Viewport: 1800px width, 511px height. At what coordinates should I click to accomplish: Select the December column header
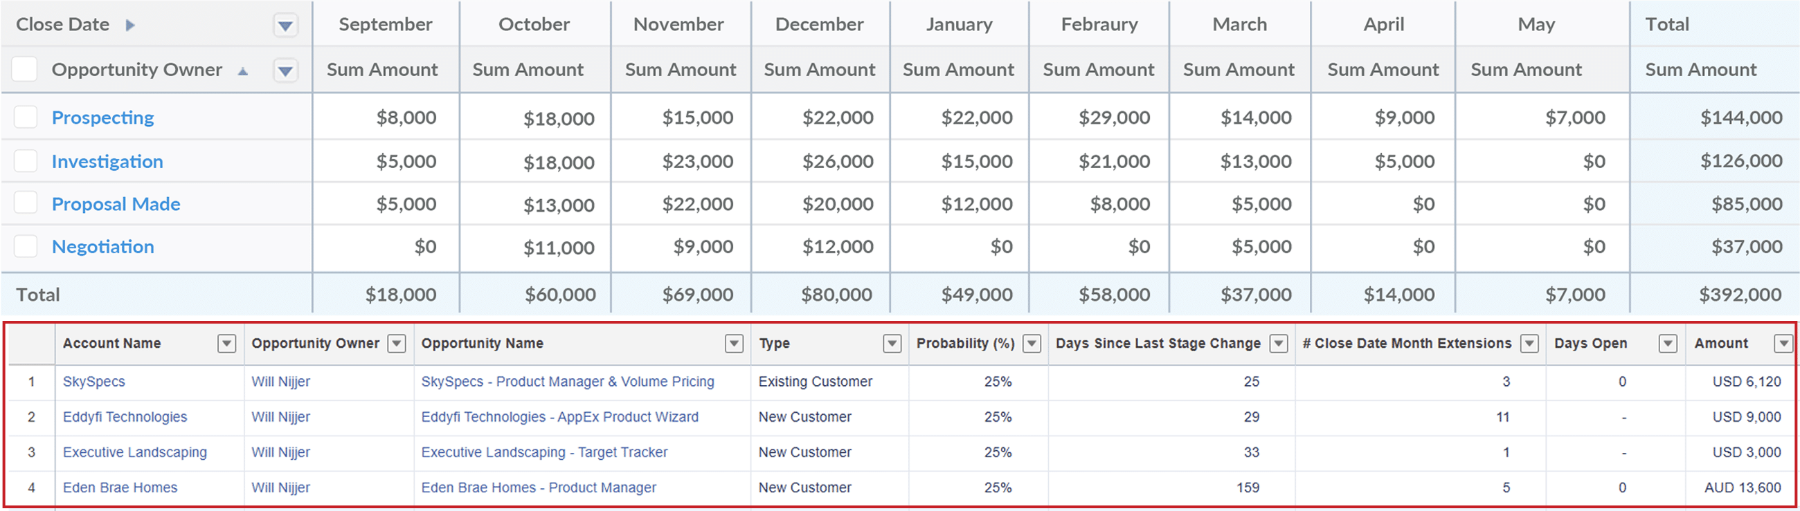pos(820,24)
